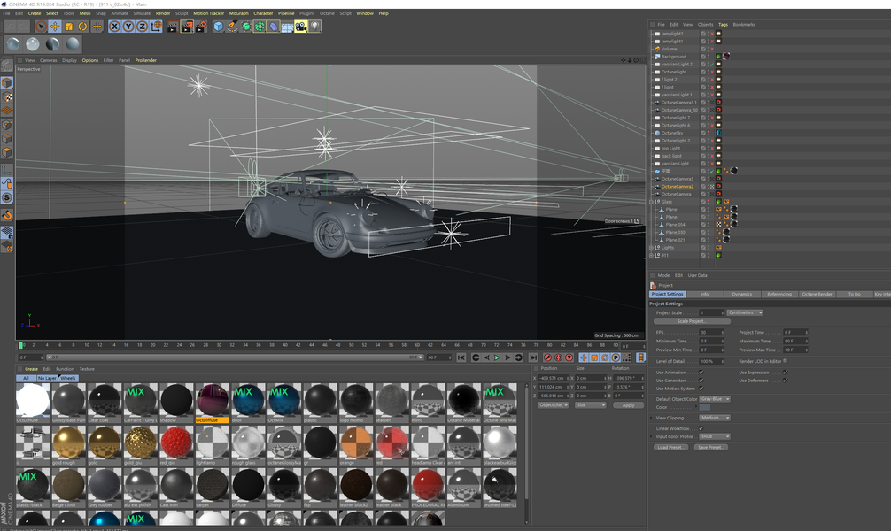The image size is (891, 531).
Task: Toggle Use Generators checkbox
Action: [701, 381]
